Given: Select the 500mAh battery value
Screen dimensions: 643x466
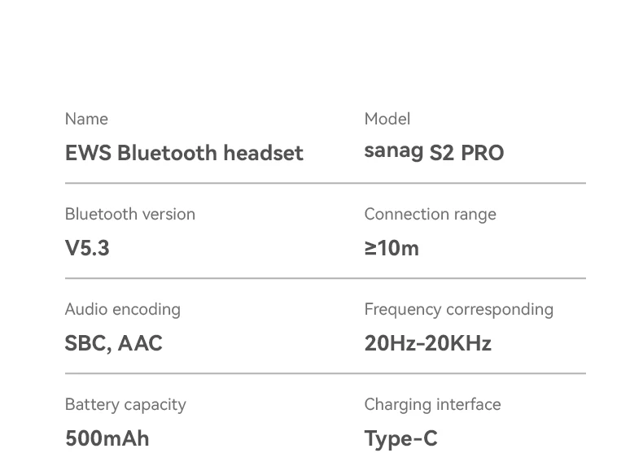Looking at the screenshot, I should pos(107,438).
